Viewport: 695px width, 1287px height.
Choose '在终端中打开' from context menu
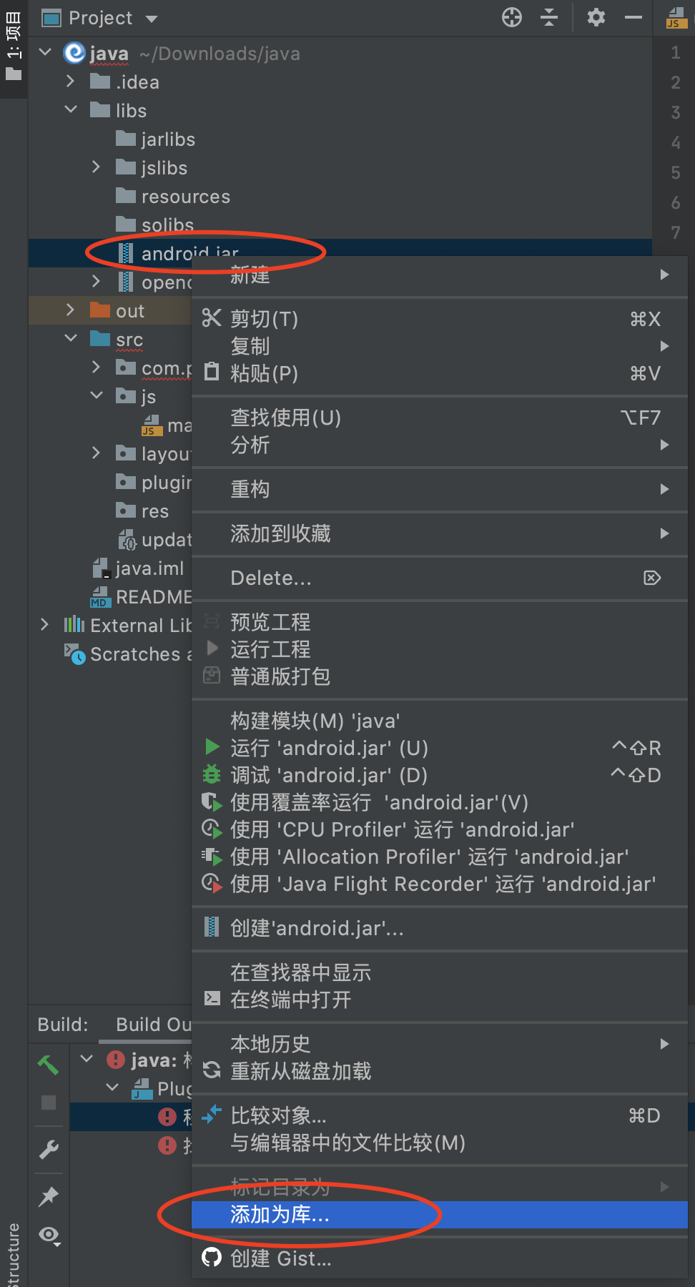click(290, 1000)
